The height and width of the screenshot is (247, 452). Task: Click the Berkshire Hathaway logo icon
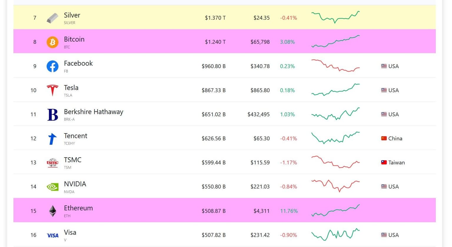coord(52,114)
